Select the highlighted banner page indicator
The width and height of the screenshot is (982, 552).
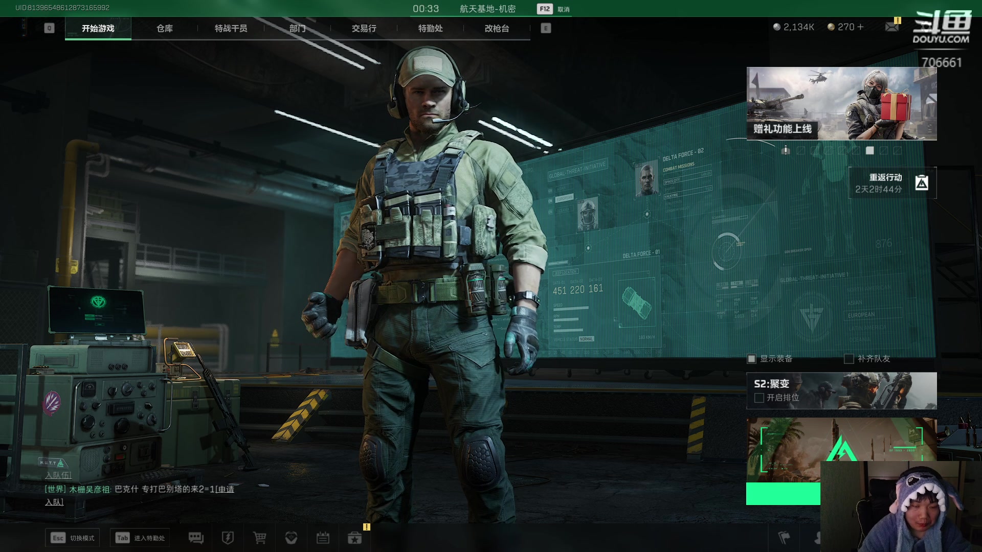869,150
